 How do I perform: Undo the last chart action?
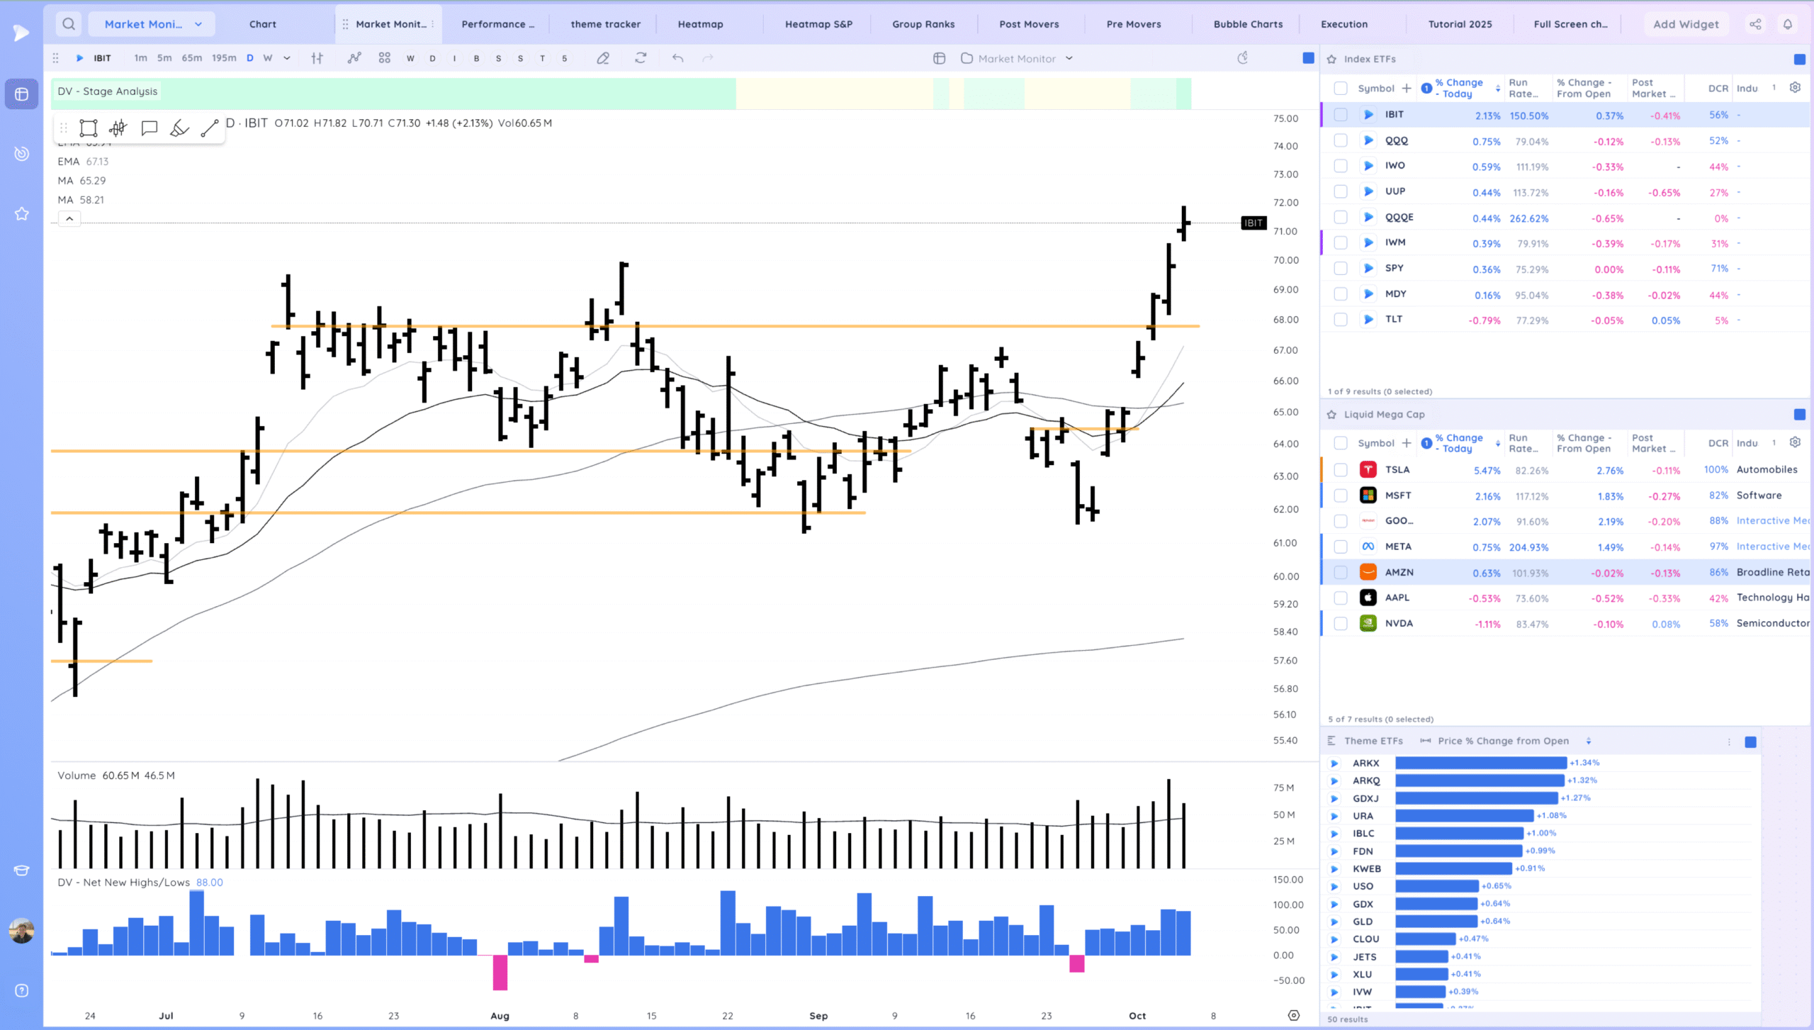click(677, 59)
